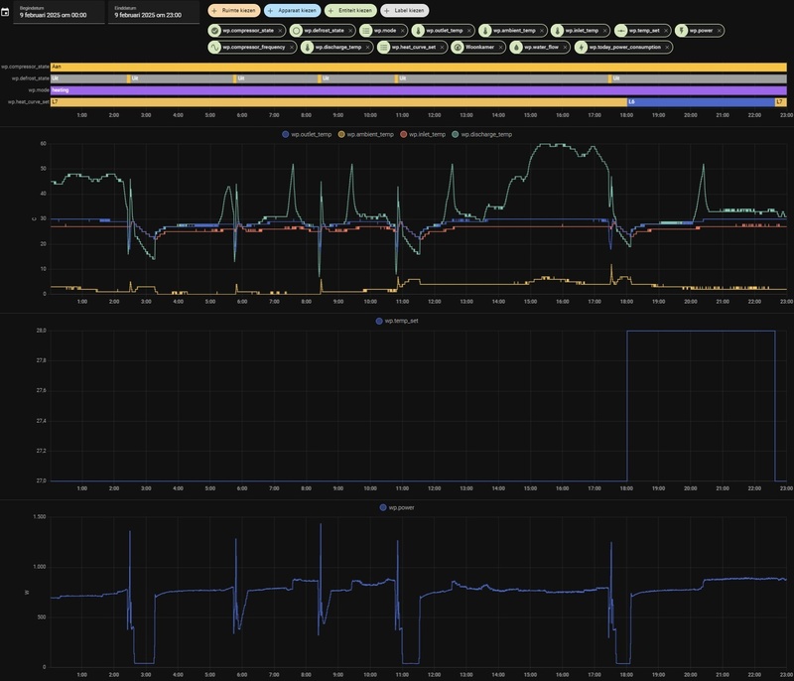The width and height of the screenshot is (794, 681).
Task: Remove the wp.compressor_state entity chip
Action: tap(280, 31)
